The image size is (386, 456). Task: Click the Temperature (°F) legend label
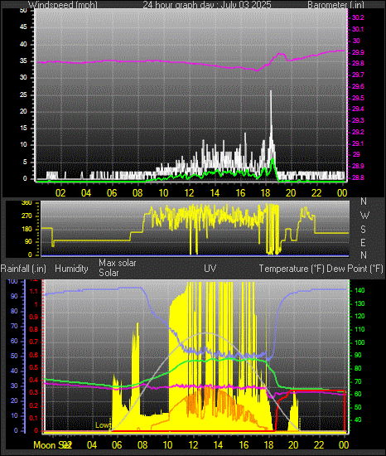pyautogui.click(x=292, y=269)
